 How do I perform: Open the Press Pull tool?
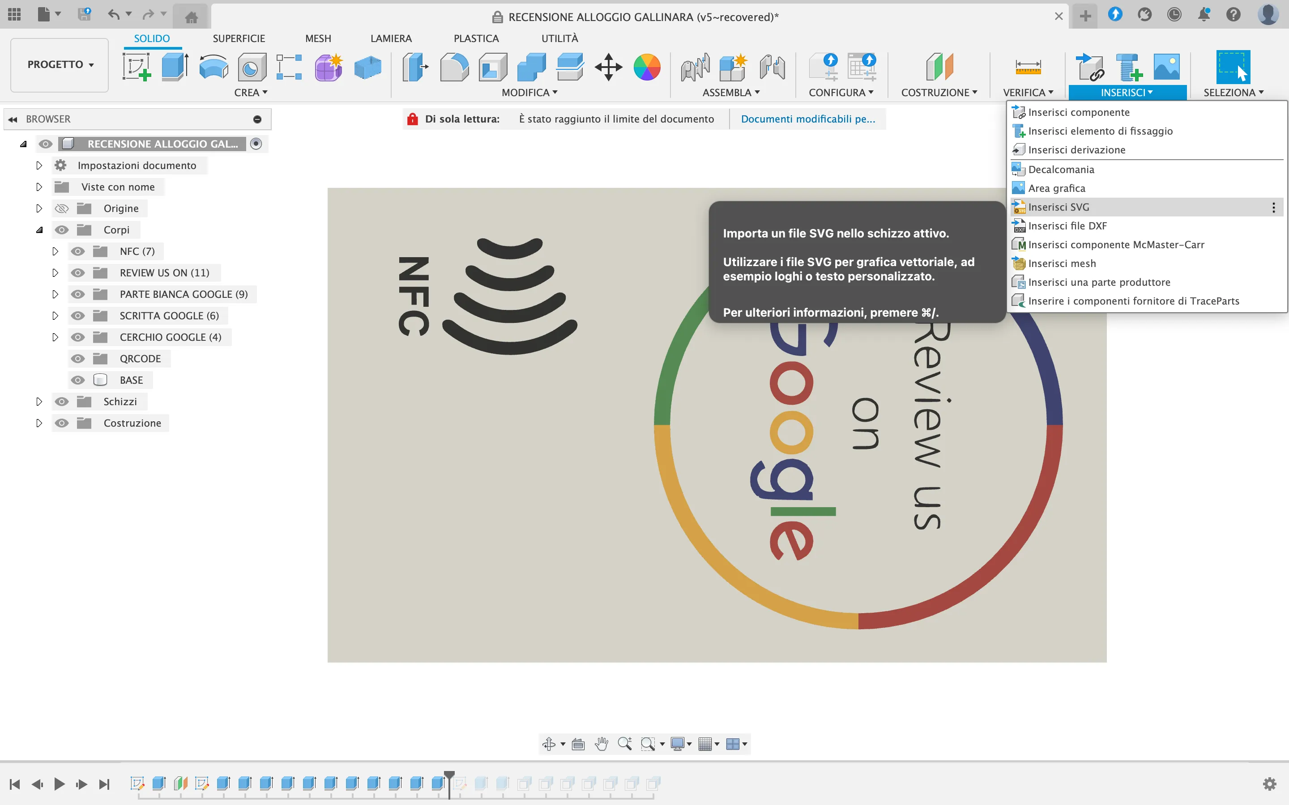pyautogui.click(x=415, y=67)
